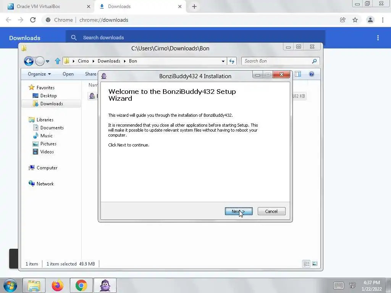Click the Next button in the setup wizard
Screen dimensions: 391x293
click(x=239, y=211)
